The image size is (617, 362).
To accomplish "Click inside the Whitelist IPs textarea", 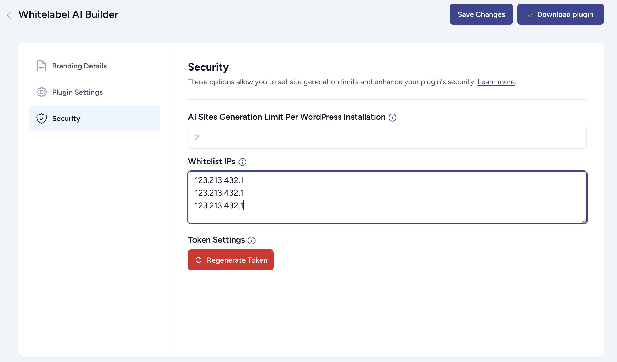I will [387, 197].
